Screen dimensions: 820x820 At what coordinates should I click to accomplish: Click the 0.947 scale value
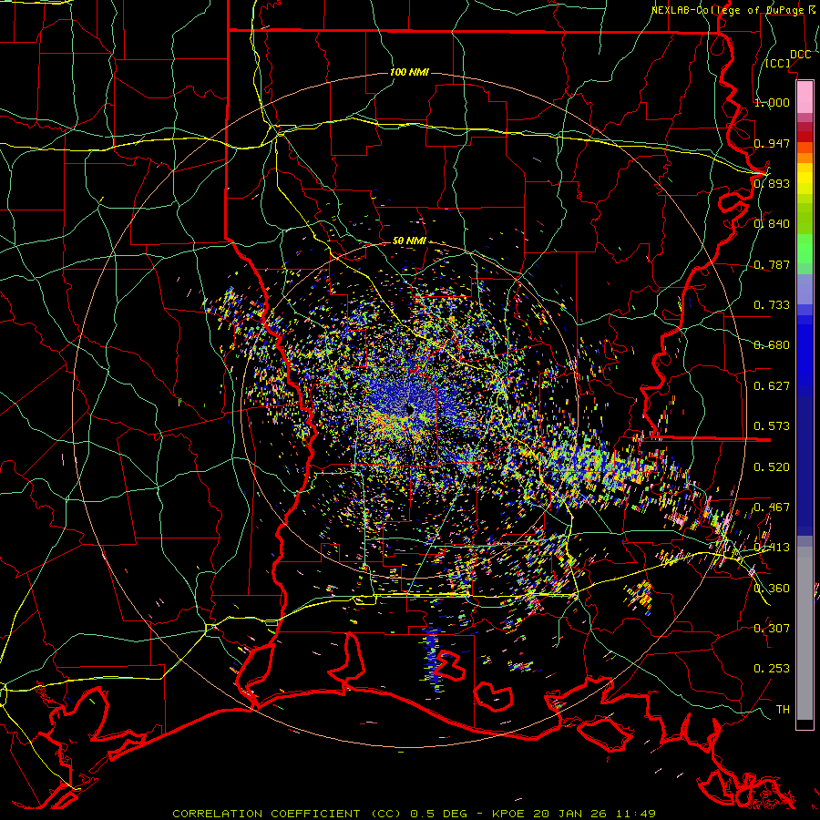(x=772, y=143)
